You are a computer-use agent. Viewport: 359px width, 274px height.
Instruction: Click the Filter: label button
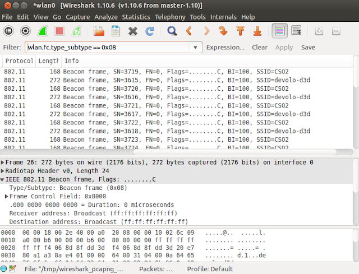click(x=12, y=47)
